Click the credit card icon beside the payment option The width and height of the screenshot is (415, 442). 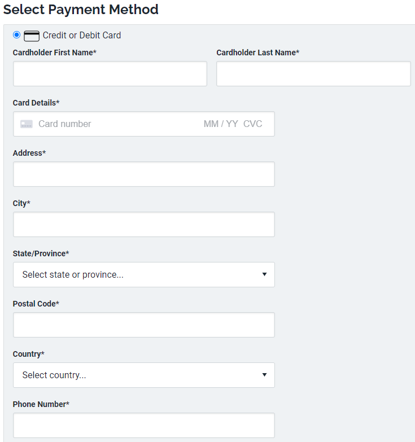click(x=32, y=36)
